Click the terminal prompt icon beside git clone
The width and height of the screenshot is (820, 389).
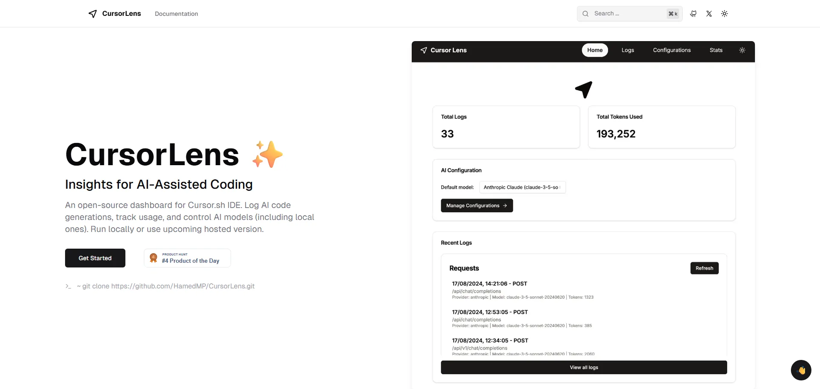tap(68, 286)
